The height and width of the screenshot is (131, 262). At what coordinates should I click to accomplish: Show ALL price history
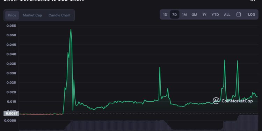click(x=227, y=15)
